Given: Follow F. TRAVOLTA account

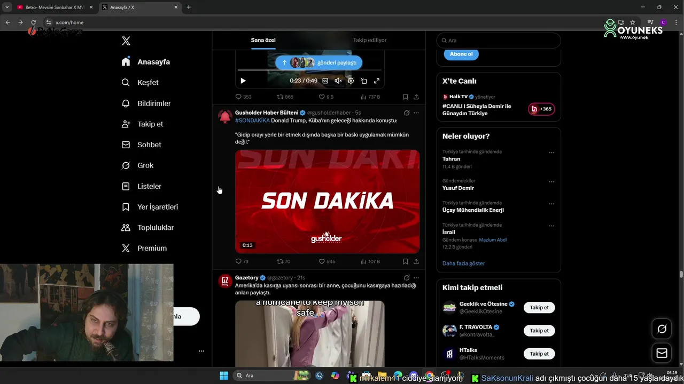Looking at the screenshot, I should tap(539, 331).
